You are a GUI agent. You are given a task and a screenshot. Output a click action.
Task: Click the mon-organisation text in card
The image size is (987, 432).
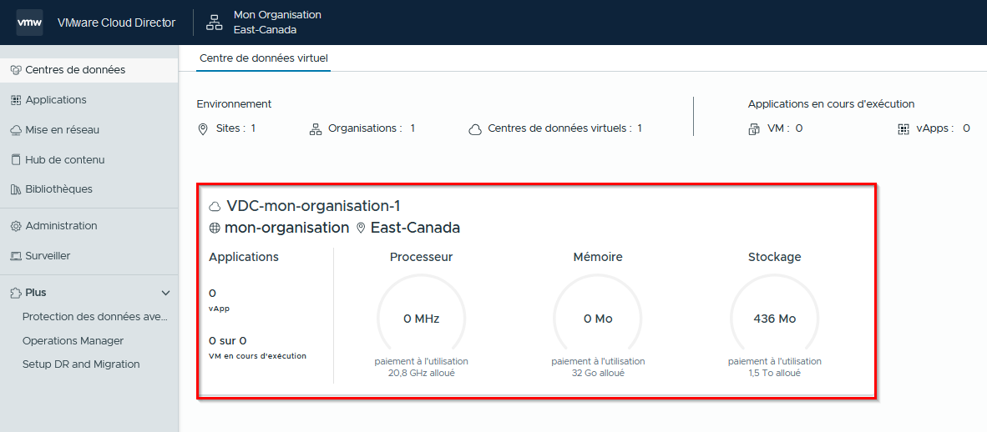pos(286,228)
